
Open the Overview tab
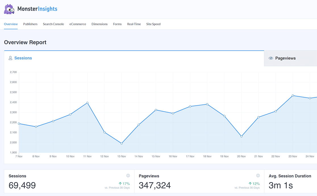point(11,24)
